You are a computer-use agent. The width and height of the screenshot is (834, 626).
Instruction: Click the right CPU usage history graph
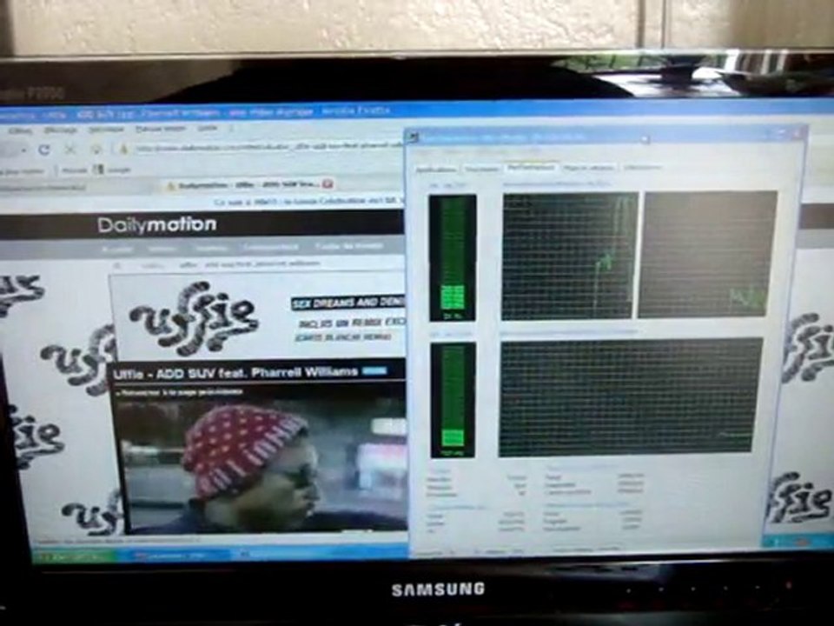708,255
